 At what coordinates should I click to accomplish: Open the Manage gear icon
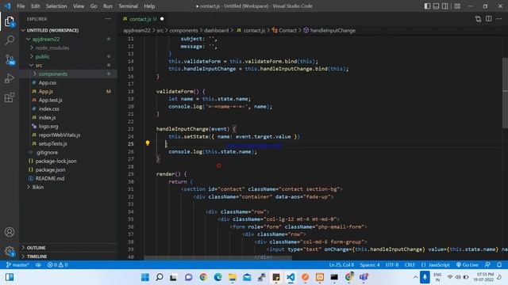point(10,251)
